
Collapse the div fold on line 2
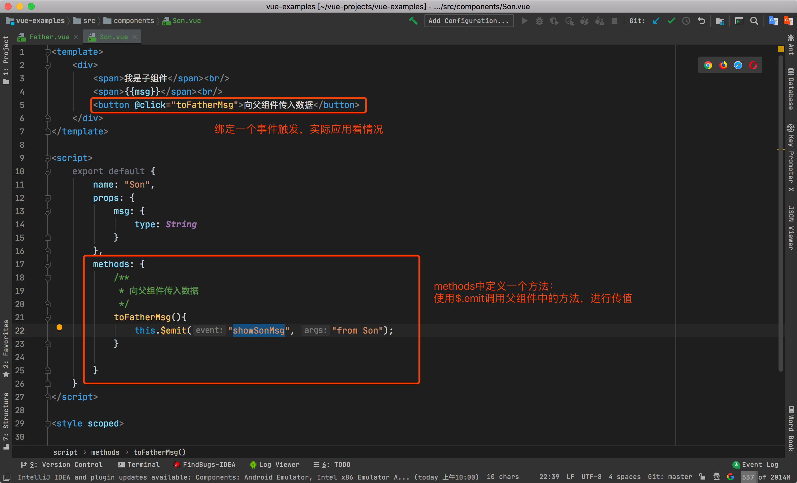[x=48, y=65]
